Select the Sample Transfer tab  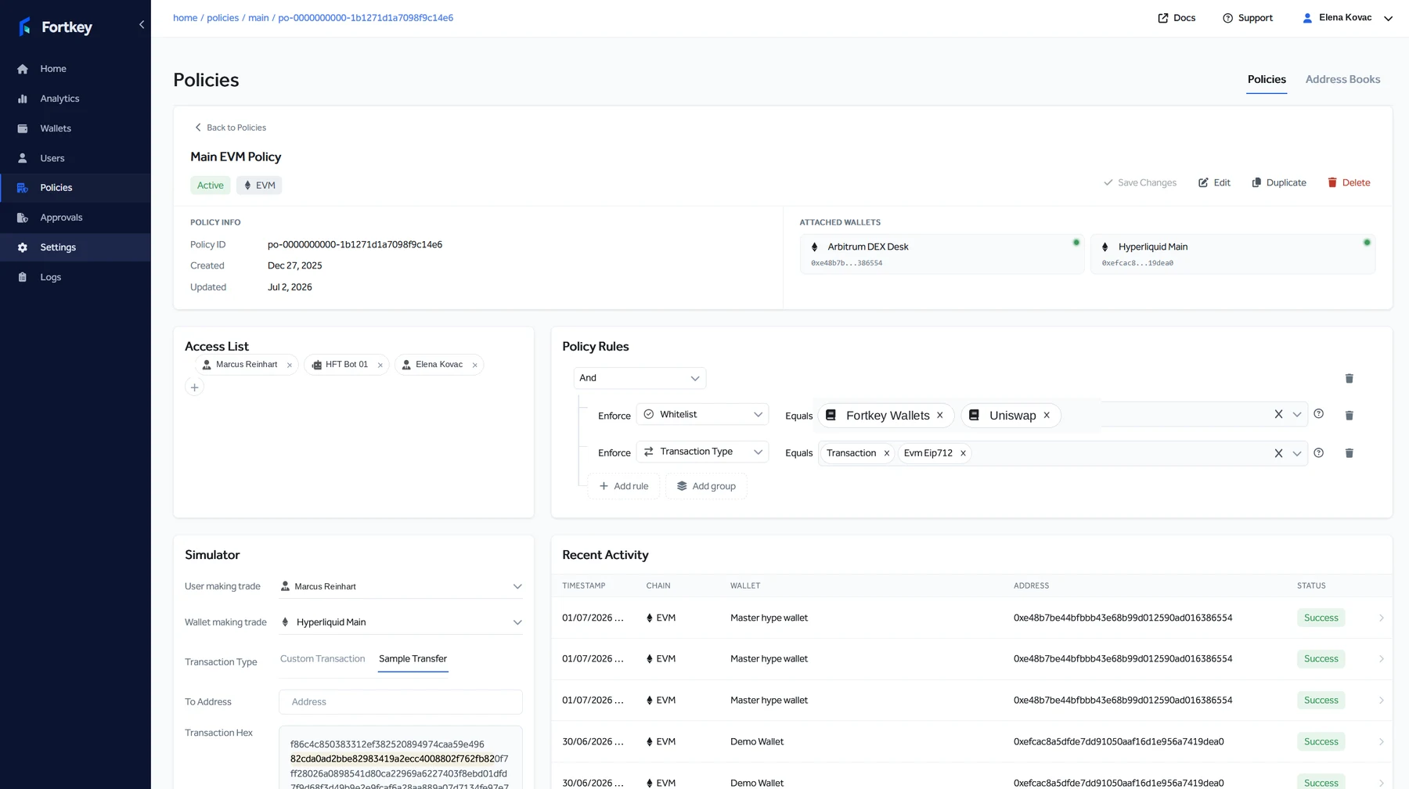(x=413, y=659)
